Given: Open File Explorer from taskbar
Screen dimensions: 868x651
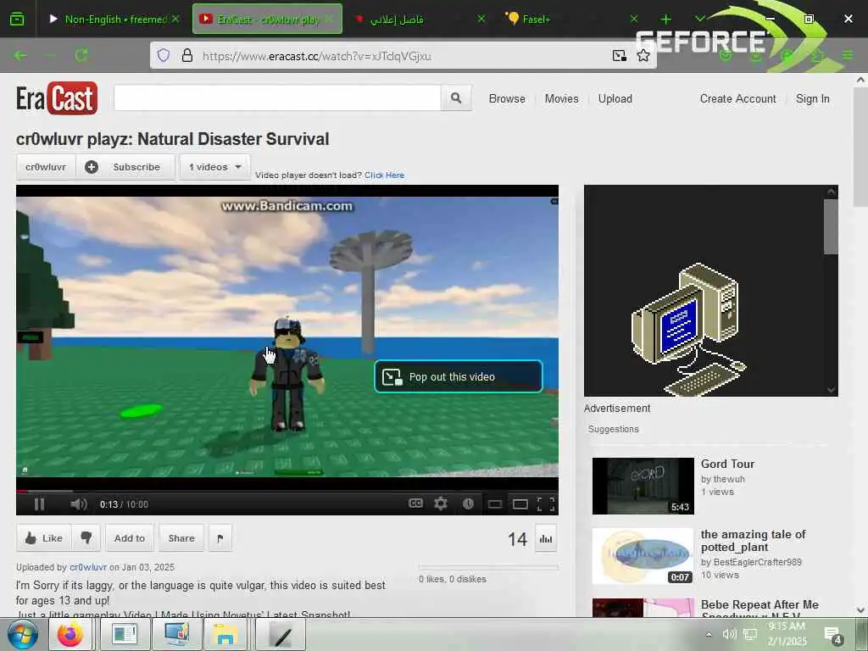Looking at the screenshot, I should point(225,634).
